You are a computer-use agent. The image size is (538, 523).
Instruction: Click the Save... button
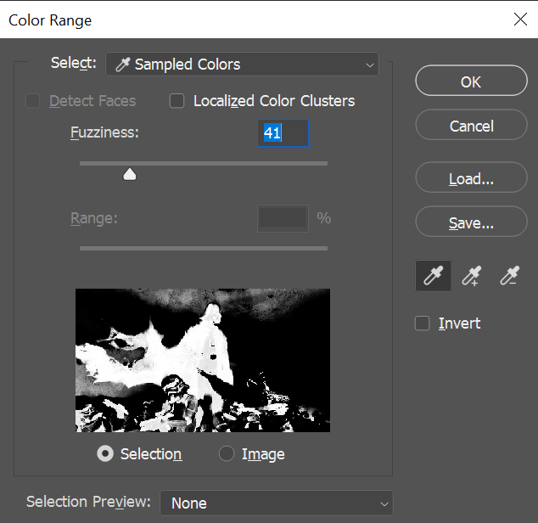(471, 222)
